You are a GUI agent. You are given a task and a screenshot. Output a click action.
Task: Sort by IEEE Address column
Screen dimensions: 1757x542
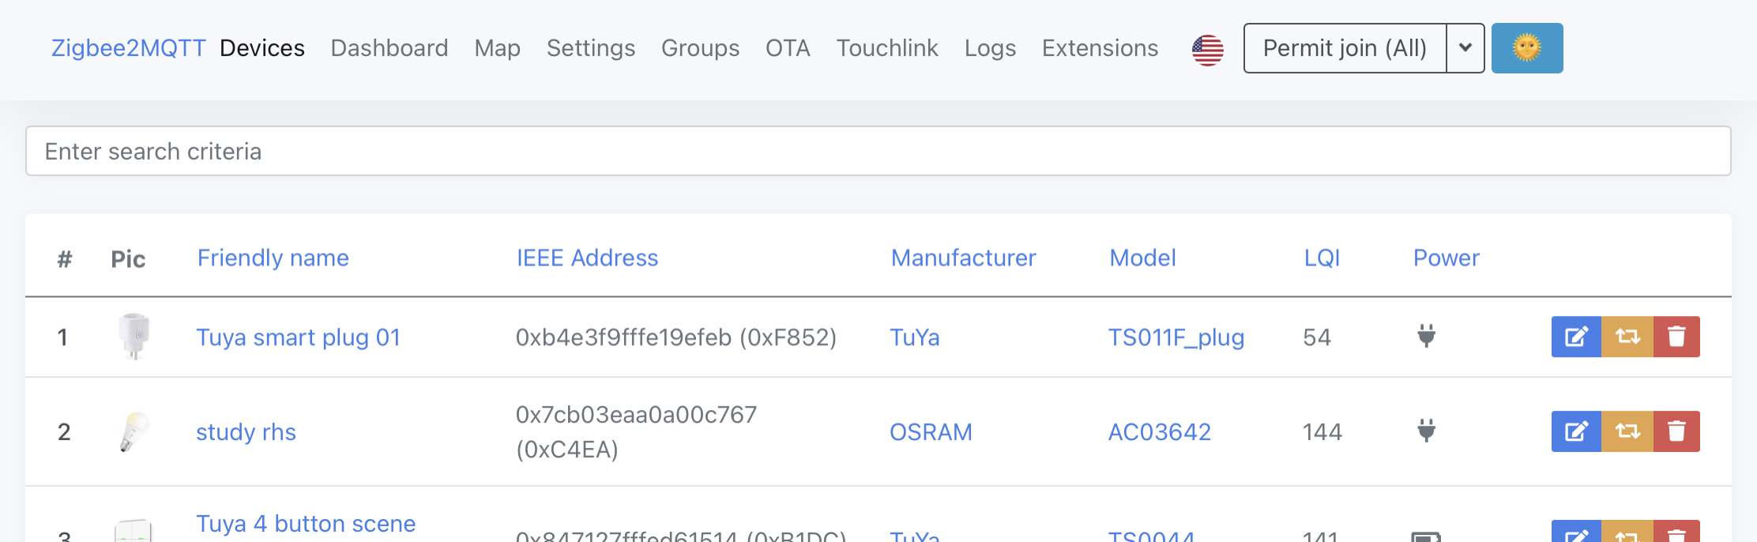(x=587, y=258)
